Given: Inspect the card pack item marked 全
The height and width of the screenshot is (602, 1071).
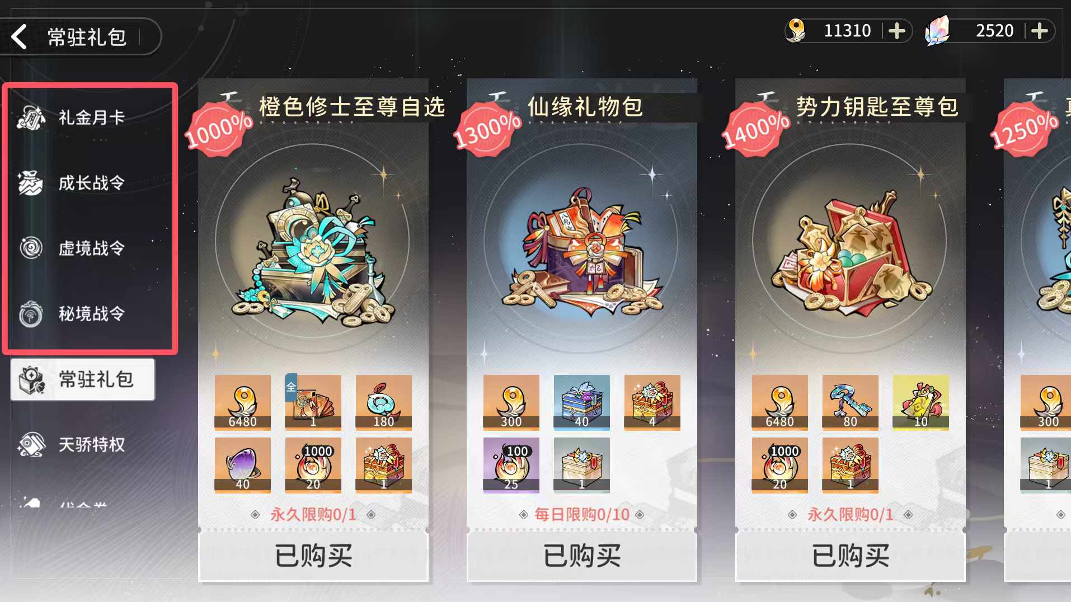Looking at the screenshot, I should [313, 402].
